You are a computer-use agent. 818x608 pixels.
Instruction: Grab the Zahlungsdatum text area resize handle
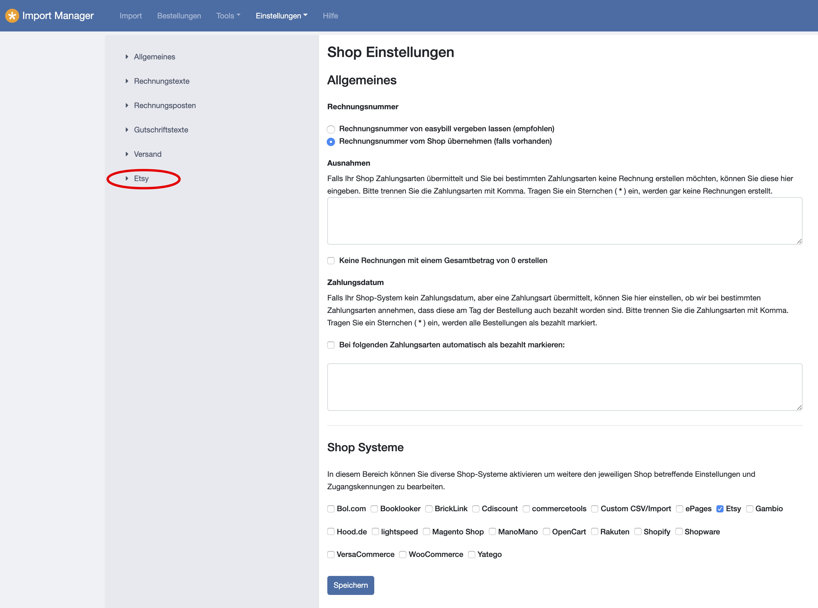799,407
